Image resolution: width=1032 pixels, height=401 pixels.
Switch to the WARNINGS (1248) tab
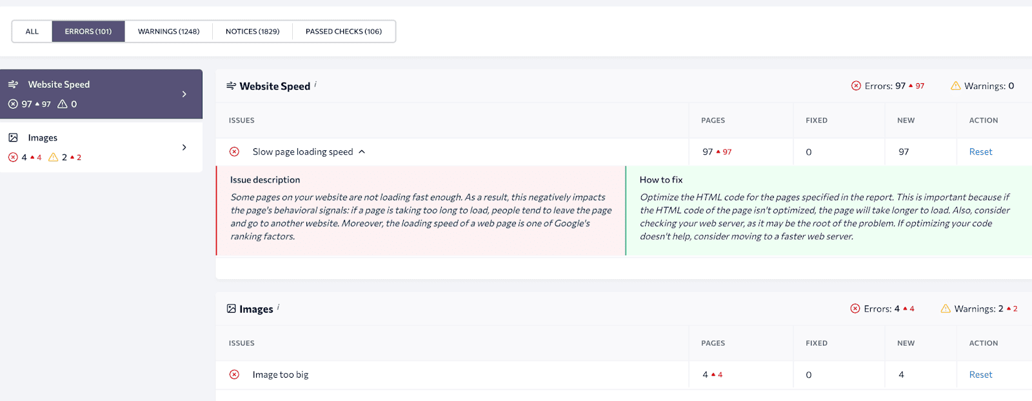click(168, 31)
